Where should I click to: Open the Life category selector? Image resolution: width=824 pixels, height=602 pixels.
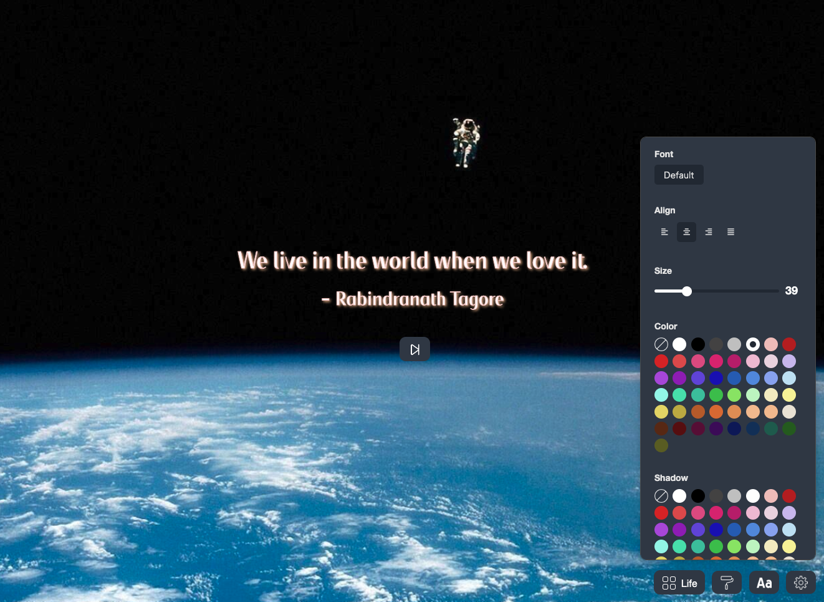[679, 583]
